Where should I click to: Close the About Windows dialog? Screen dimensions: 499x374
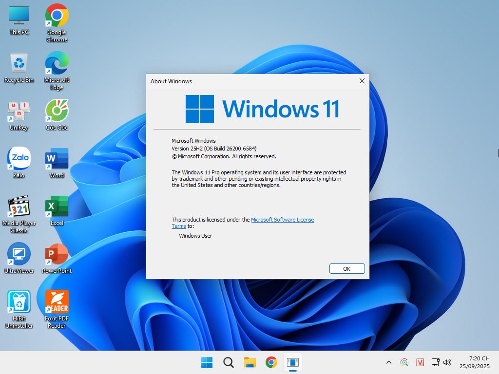(362, 81)
